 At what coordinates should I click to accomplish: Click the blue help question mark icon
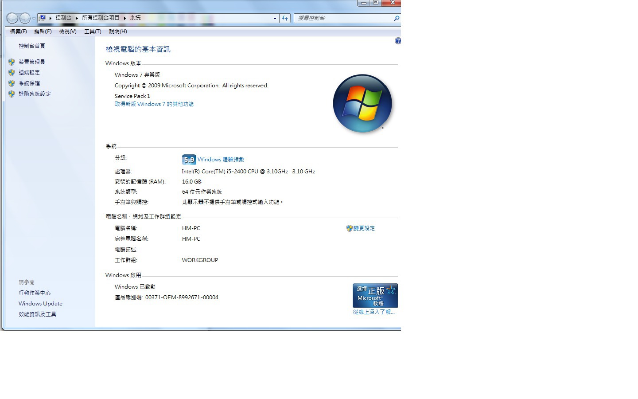398,41
